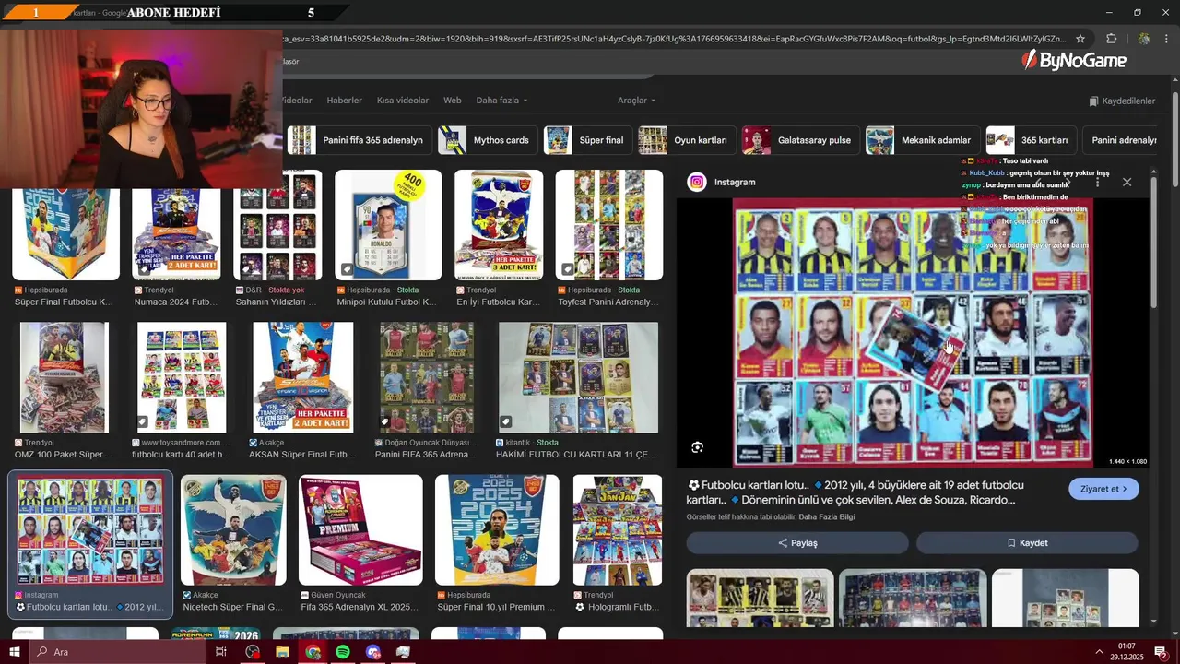Open the AKSAN Süper Final Futb... result
The width and height of the screenshot is (1180, 664).
click(303, 377)
